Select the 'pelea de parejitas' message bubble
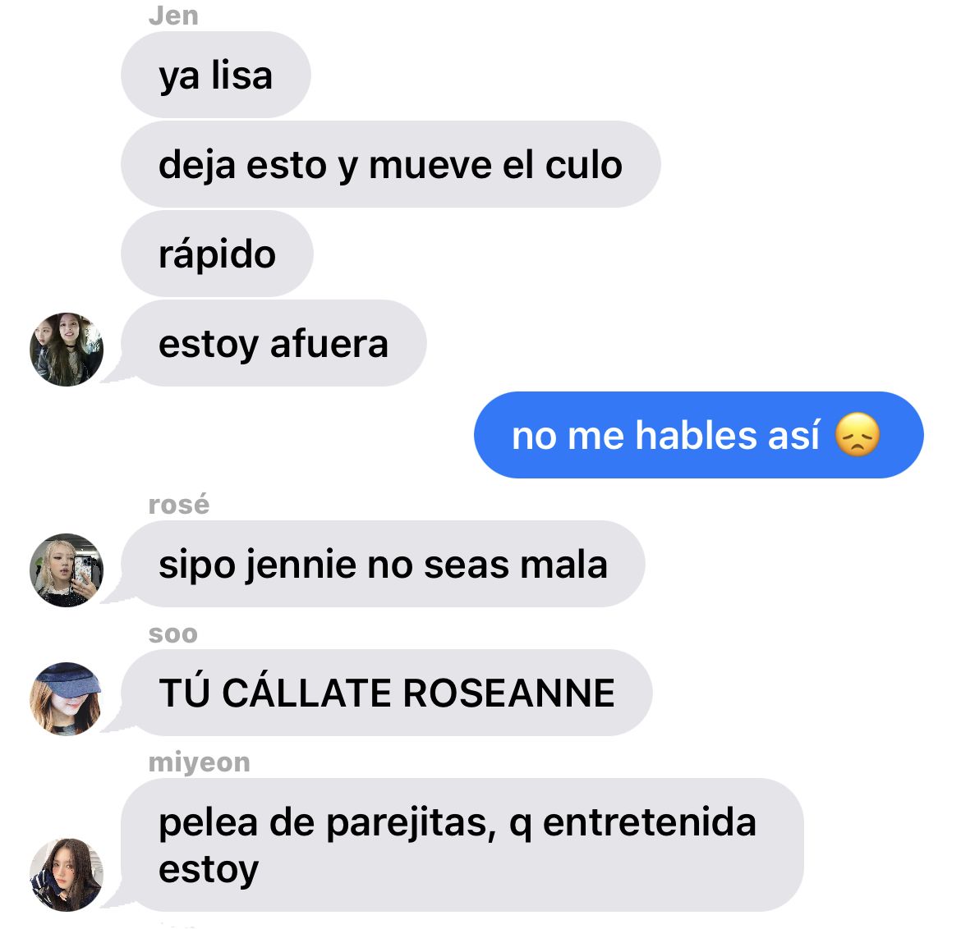This screenshot has width=961, height=929. click(x=462, y=844)
